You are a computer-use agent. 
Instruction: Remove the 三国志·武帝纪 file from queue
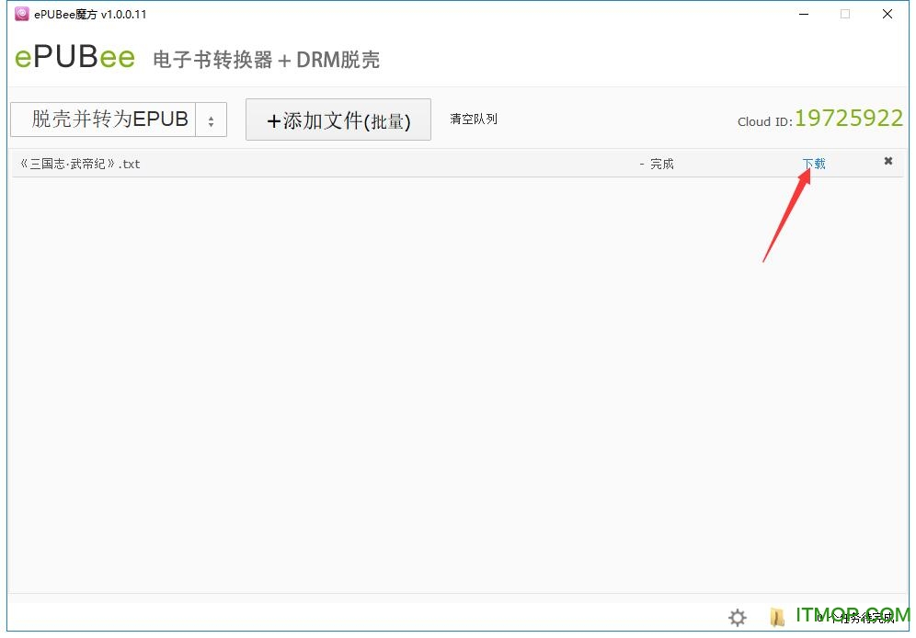click(x=888, y=161)
